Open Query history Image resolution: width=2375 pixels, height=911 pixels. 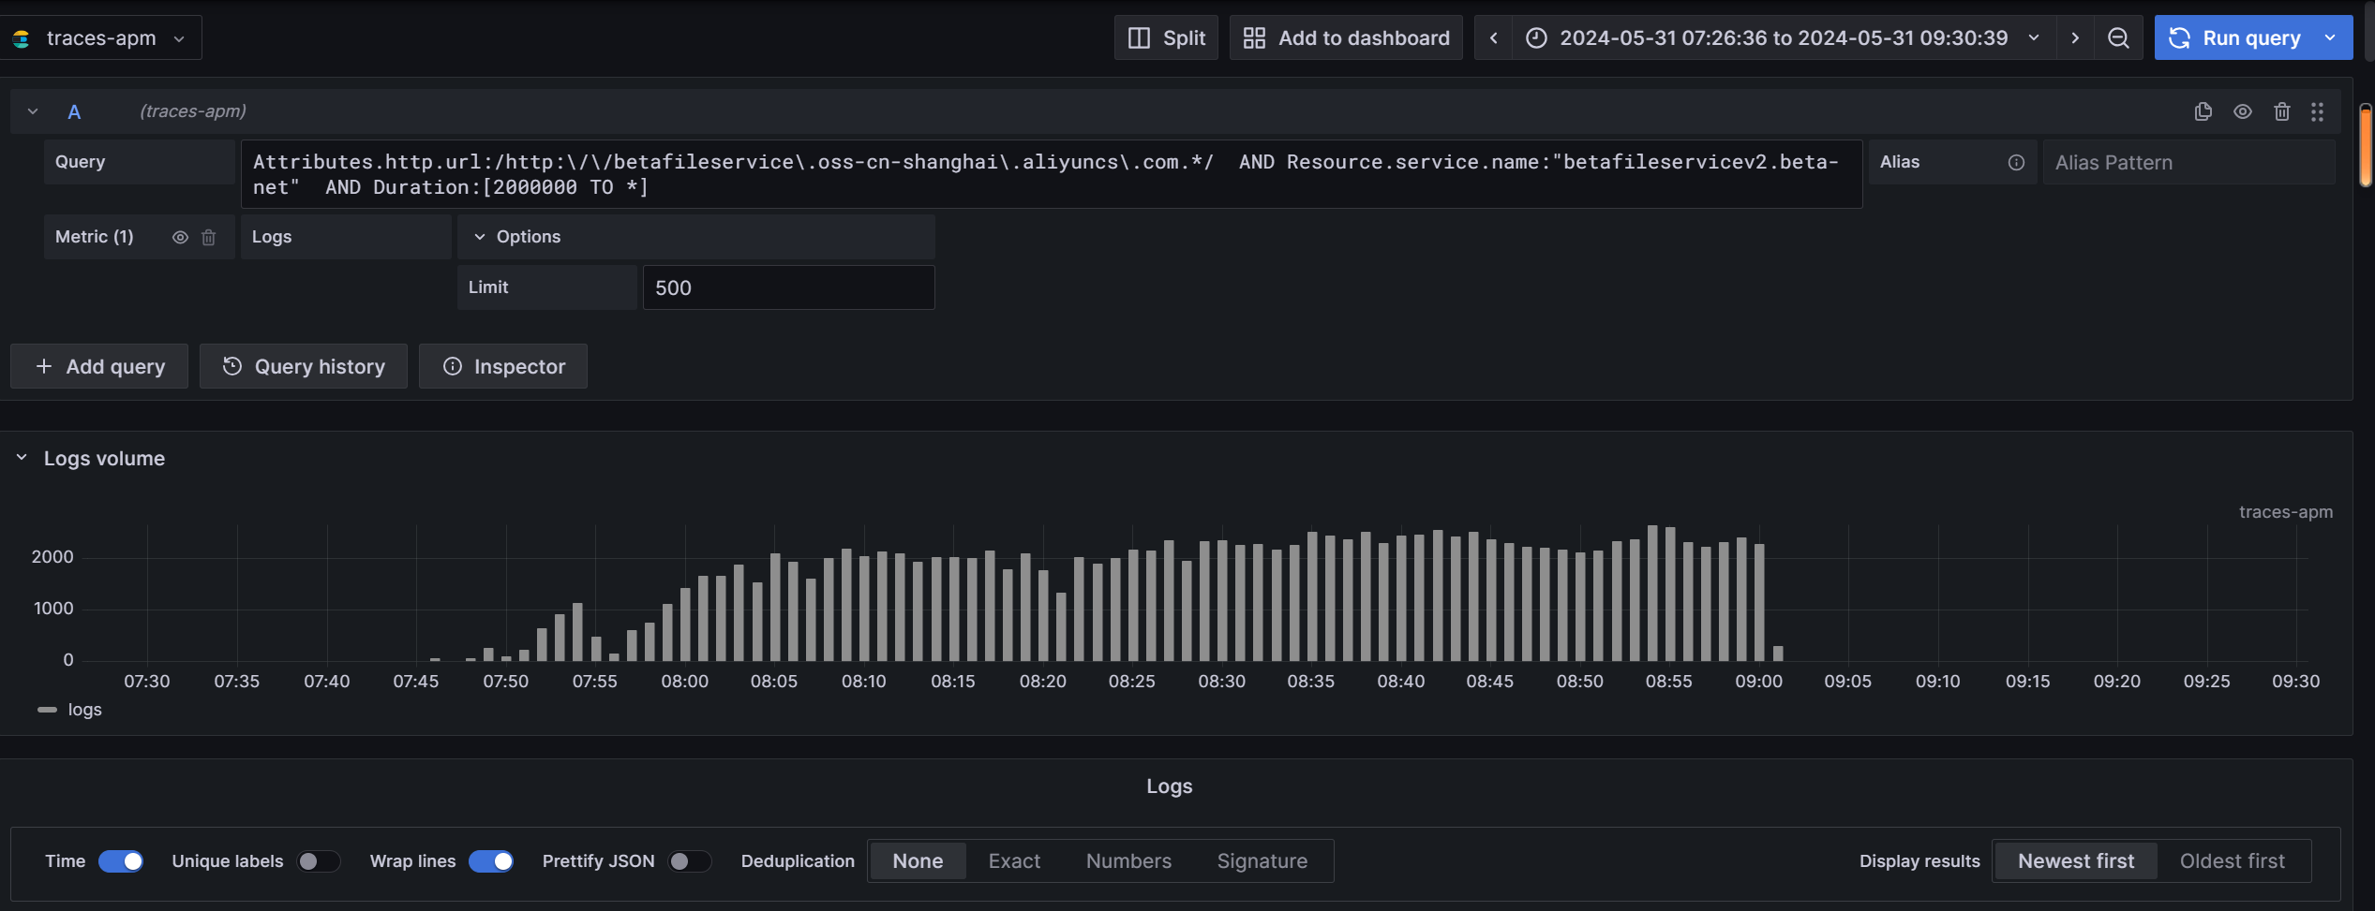[x=304, y=366]
